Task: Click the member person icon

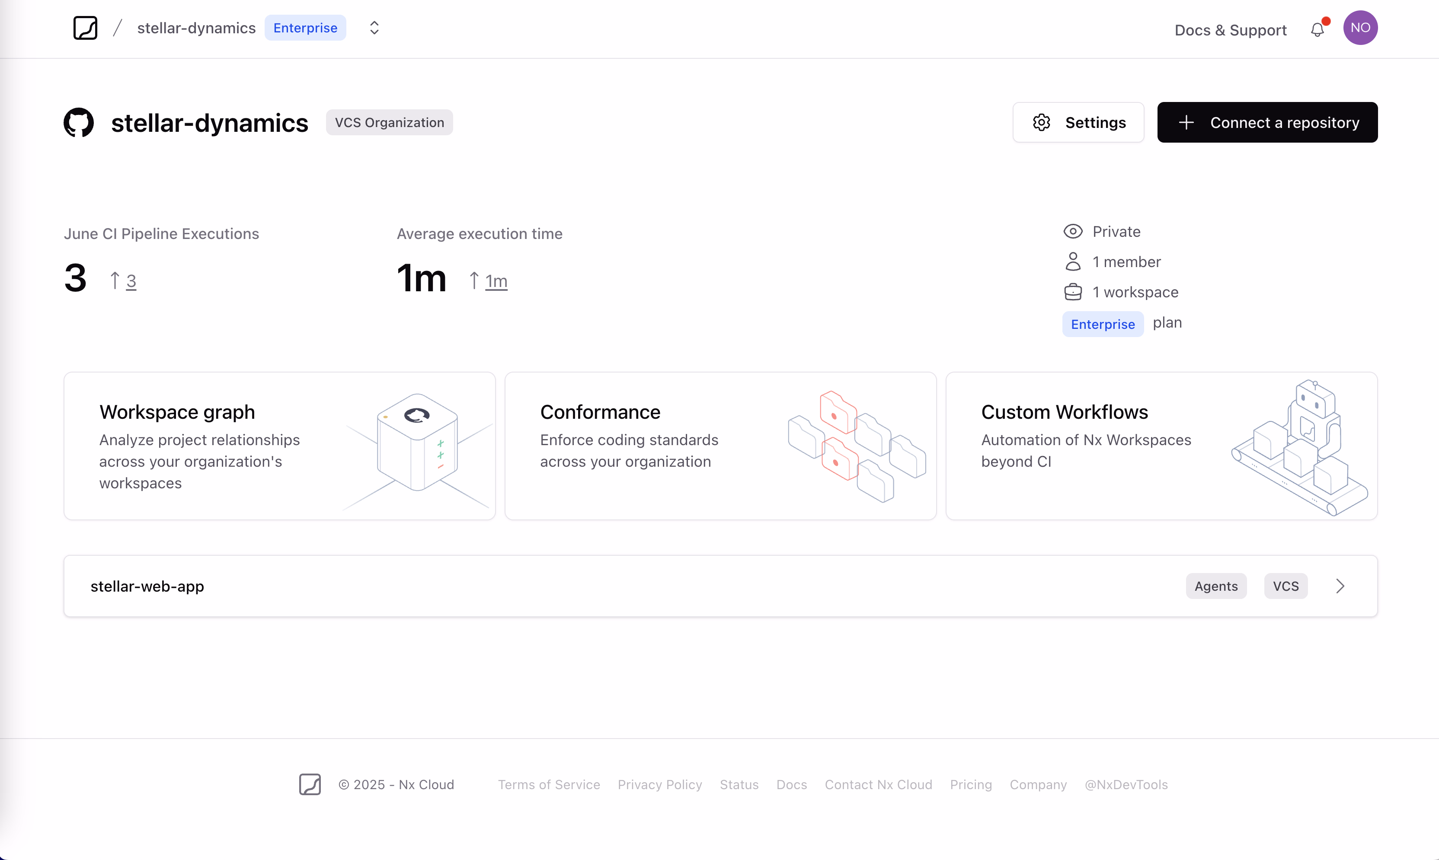Action: tap(1073, 261)
